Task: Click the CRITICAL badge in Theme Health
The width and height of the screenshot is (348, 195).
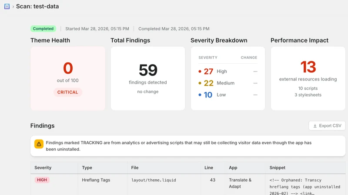Action: pyautogui.click(x=68, y=92)
